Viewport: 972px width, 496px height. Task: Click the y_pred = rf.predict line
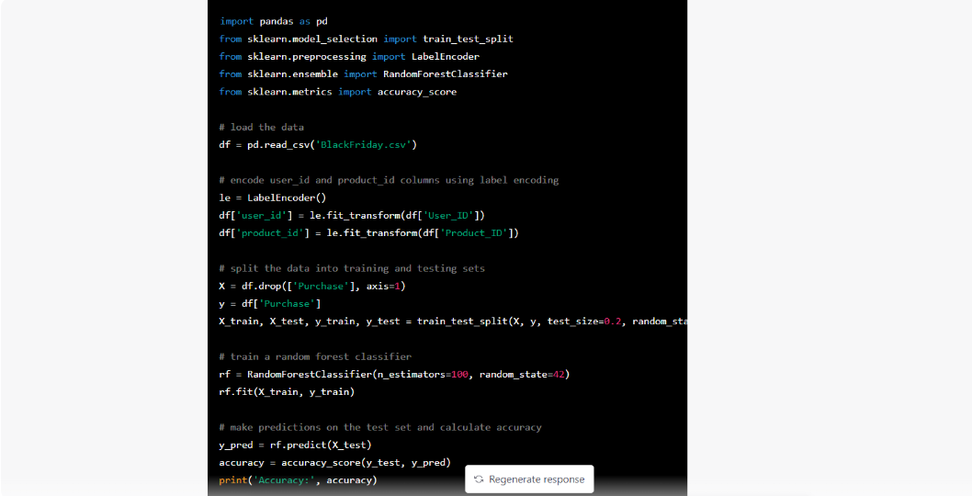click(295, 445)
